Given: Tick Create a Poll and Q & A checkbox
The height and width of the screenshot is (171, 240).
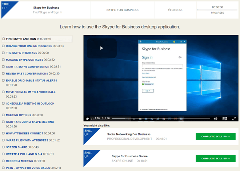Looking at the screenshot, I should pyautogui.click(x=3, y=154).
